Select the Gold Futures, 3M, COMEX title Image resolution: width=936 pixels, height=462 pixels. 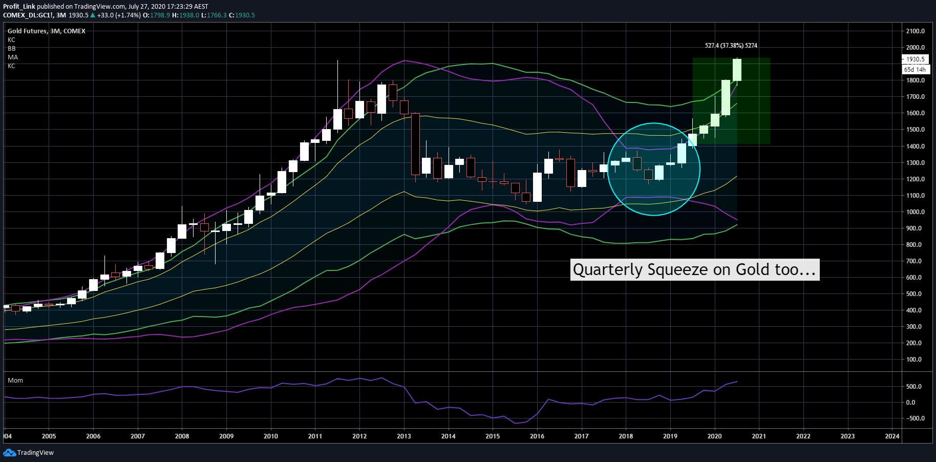(x=47, y=31)
